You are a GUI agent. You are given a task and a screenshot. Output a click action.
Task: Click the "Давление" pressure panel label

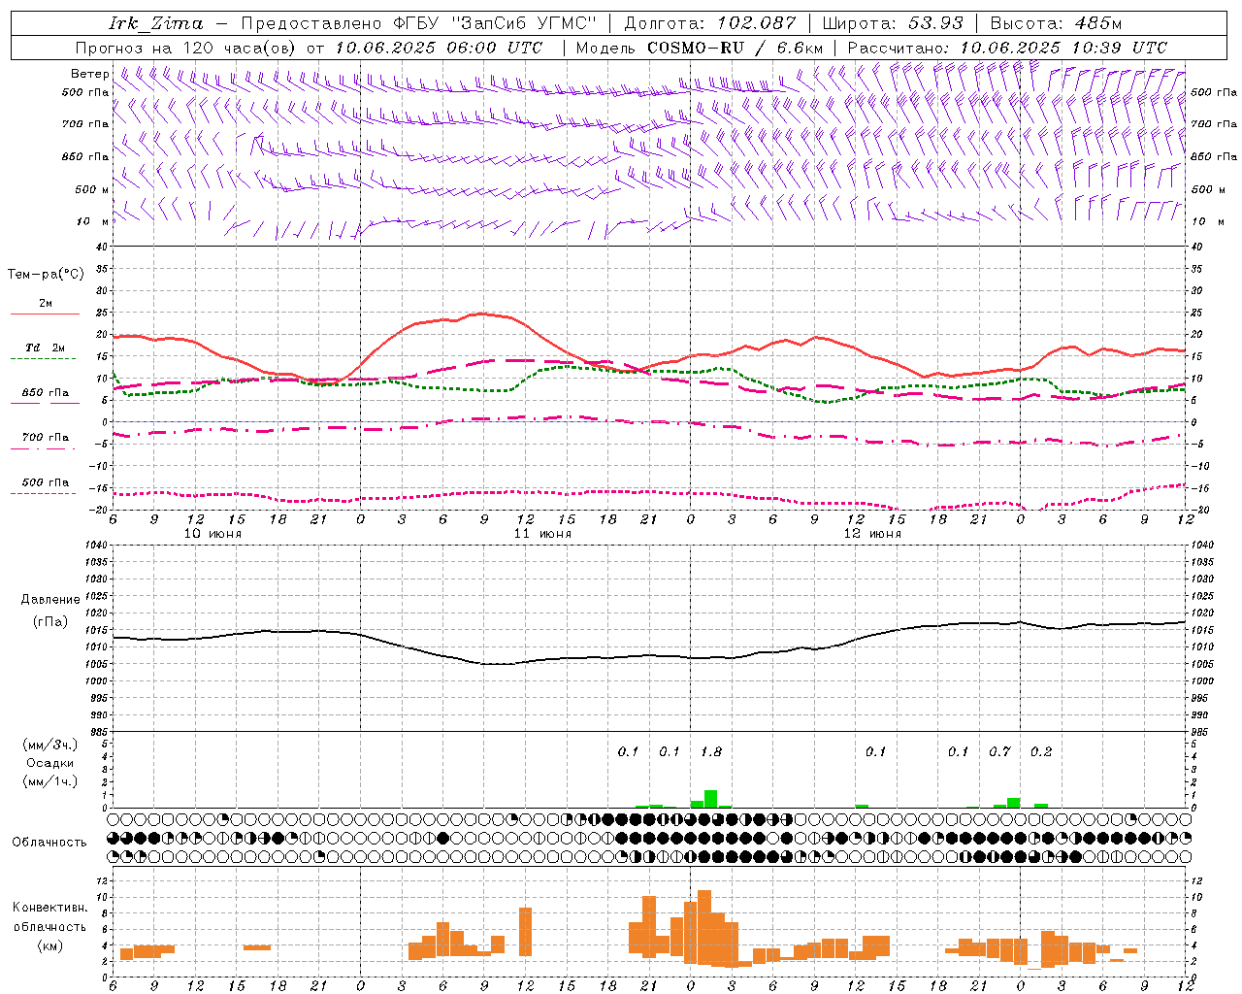[49, 600]
